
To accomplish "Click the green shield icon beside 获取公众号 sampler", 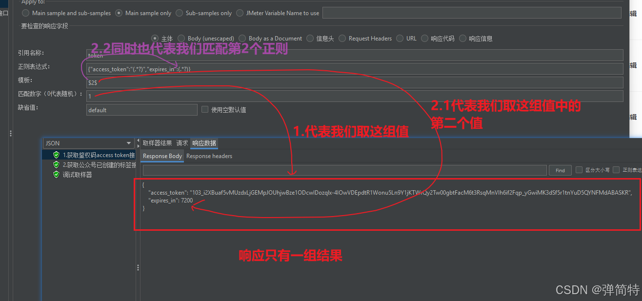I will (56, 164).
